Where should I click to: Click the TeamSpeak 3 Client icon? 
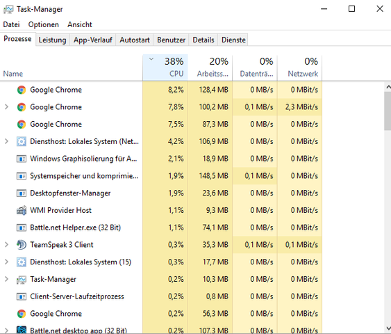click(x=22, y=245)
